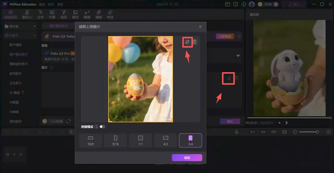Viewport: 334px width, 173px height.
Task: Click the timeline zoom slider
Action: click(x=309, y=132)
